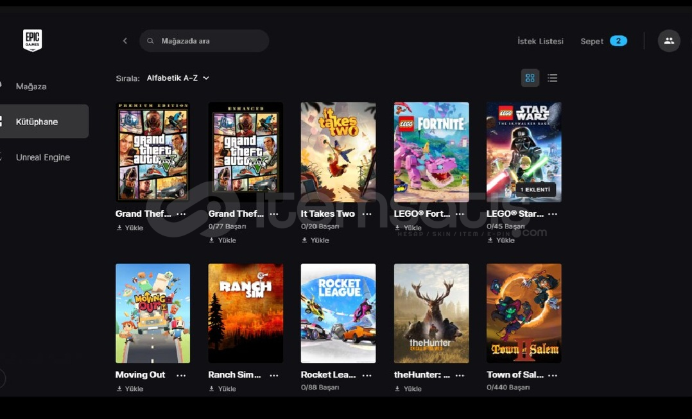Open three-dot menu for theHunter

click(460, 375)
